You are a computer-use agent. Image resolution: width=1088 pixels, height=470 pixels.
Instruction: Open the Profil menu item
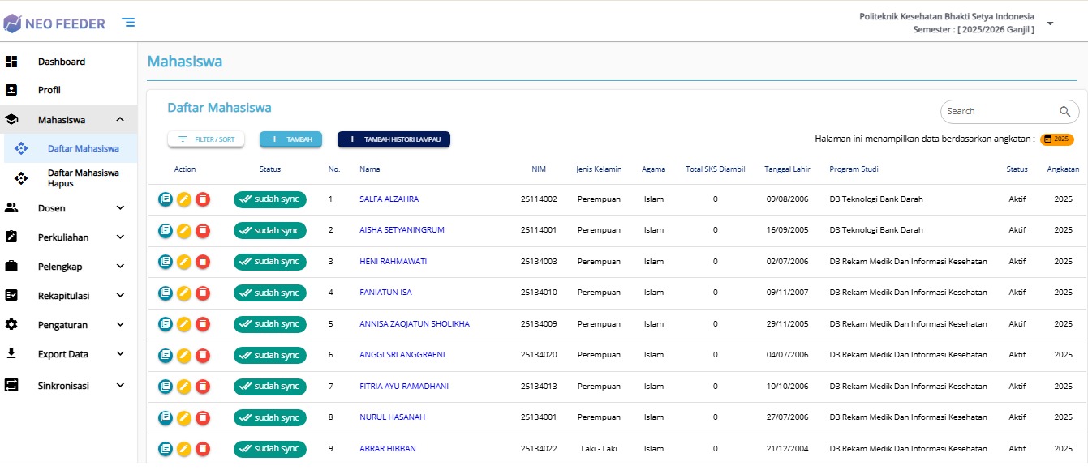coord(49,90)
